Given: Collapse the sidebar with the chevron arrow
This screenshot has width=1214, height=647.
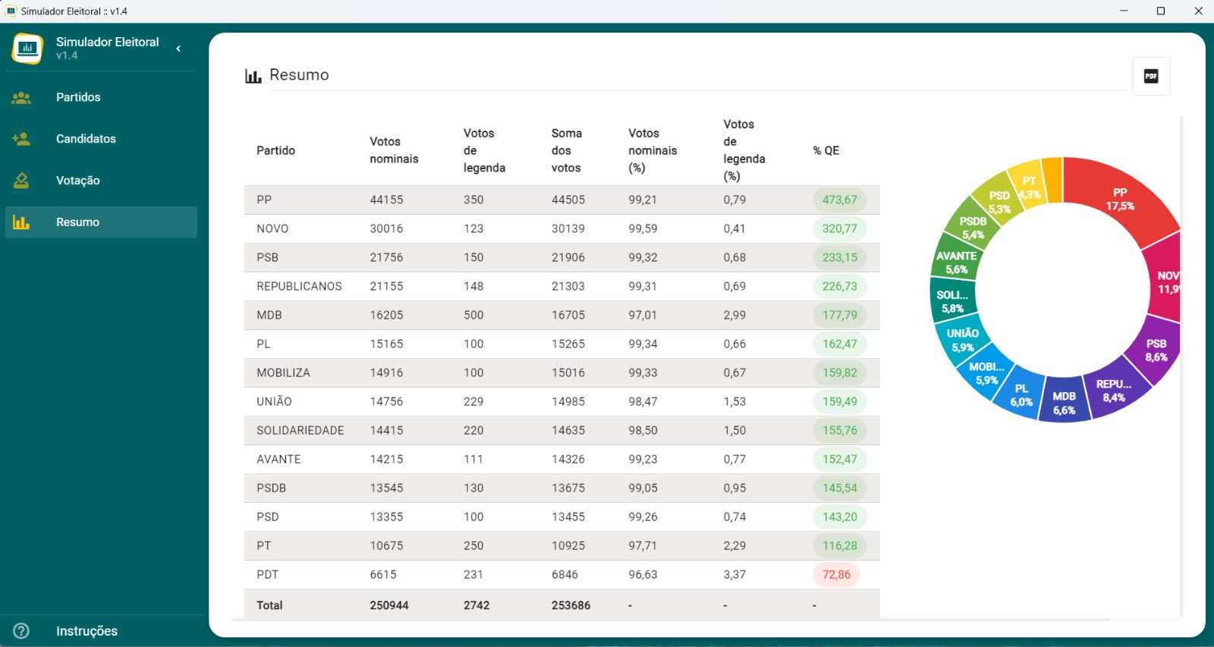Looking at the screenshot, I should coord(178,49).
